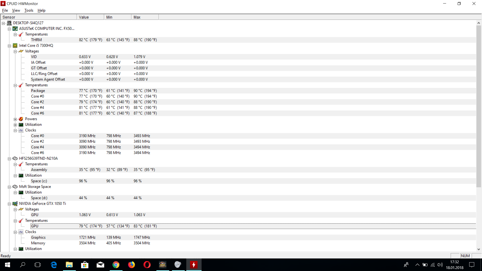Image resolution: width=482 pixels, height=271 pixels.
Task: Open the Tools menu
Action: [x=29, y=10]
